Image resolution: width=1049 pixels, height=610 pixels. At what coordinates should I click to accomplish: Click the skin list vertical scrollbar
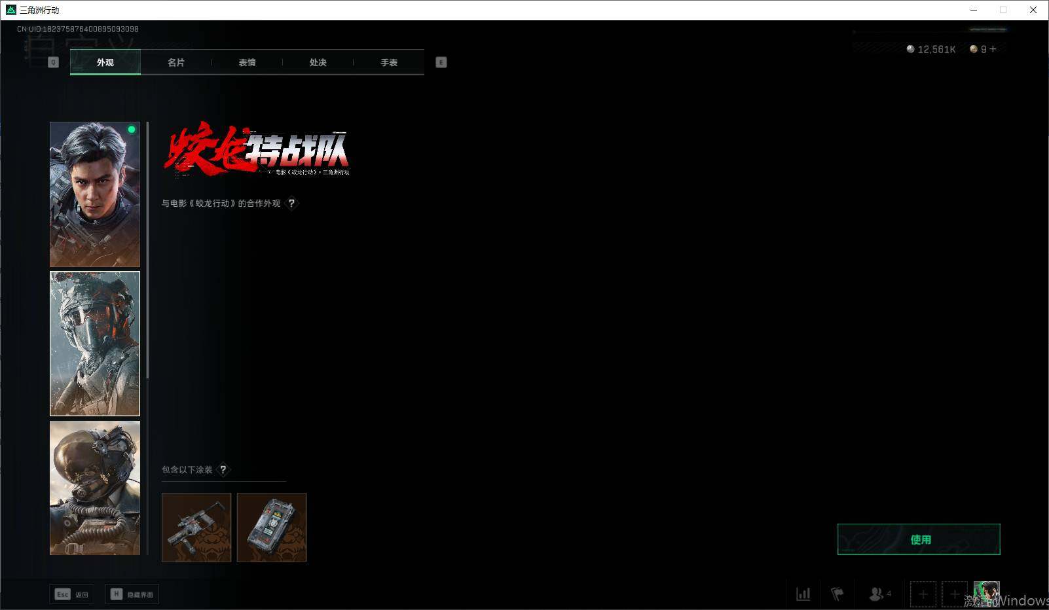point(147,250)
